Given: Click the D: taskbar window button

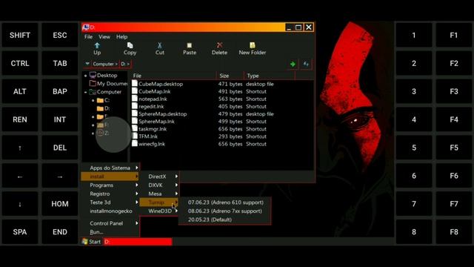Looking at the screenshot, I should (138, 242).
